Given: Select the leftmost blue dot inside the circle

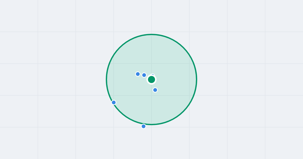Looking at the screenshot, I should [x=138, y=74].
